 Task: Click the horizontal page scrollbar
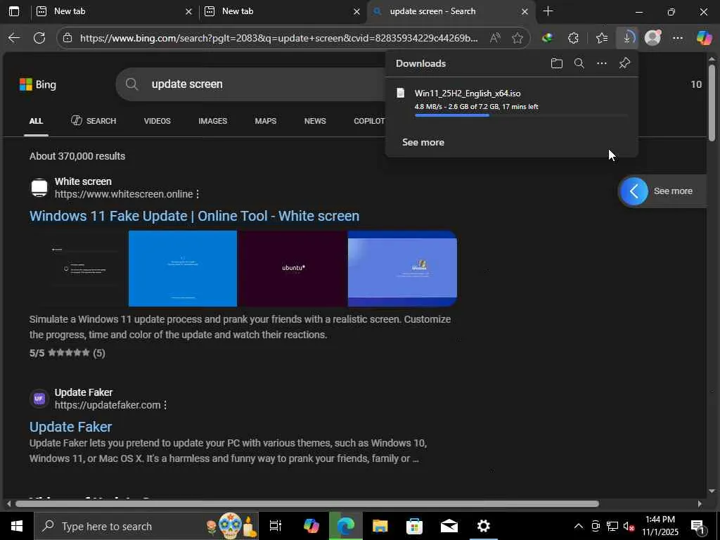(x=307, y=503)
